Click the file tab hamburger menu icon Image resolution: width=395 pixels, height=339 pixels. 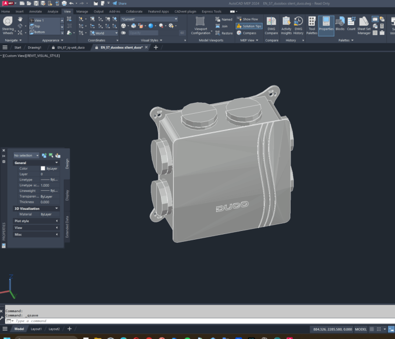tap(5, 47)
